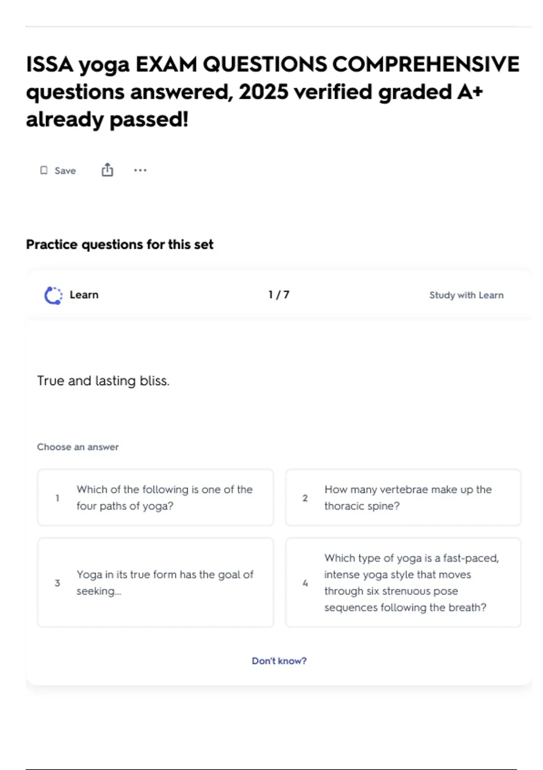Choose the fast-paced intense yoga style answer

click(x=403, y=582)
